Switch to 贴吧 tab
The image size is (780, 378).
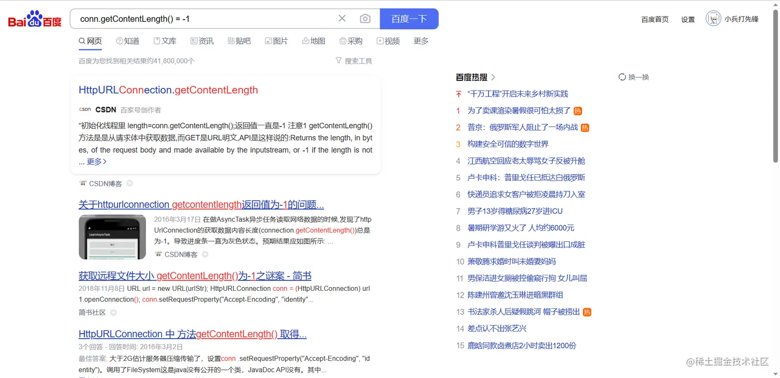(x=239, y=41)
